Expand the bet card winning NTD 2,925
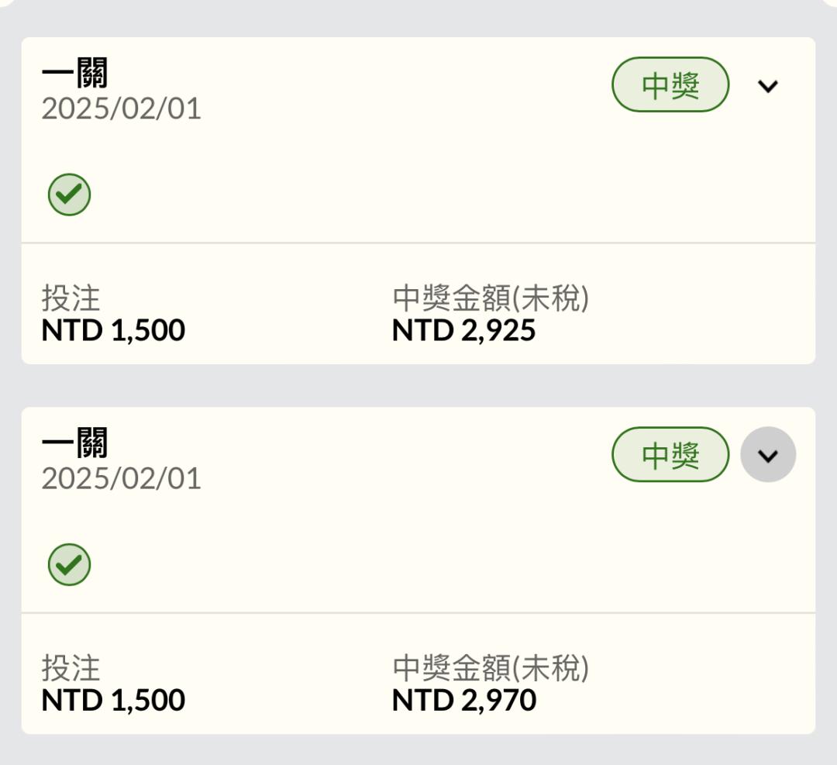The height and width of the screenshot is (765, 837). click(767, 85)
